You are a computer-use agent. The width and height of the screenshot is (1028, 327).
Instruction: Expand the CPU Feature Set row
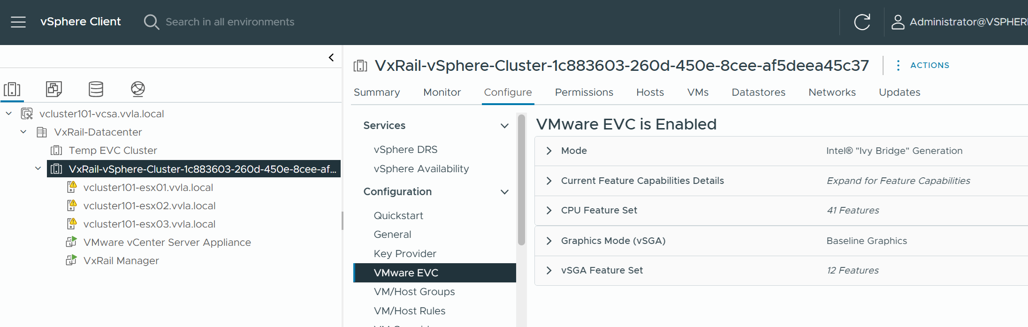click(549, 210)
